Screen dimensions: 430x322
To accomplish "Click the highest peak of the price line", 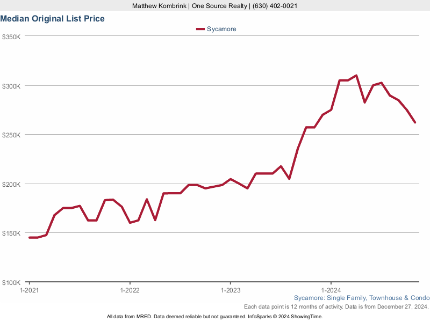I will (356, 76).
